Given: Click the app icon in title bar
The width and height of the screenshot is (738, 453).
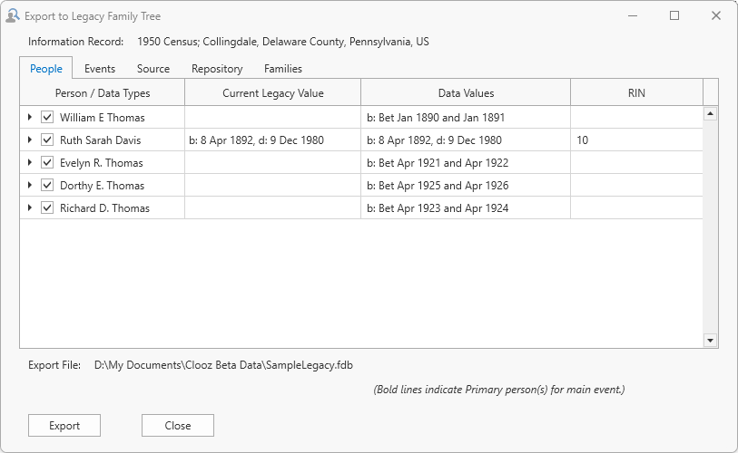Looking at the screenshot, I should tap(12, 15).
